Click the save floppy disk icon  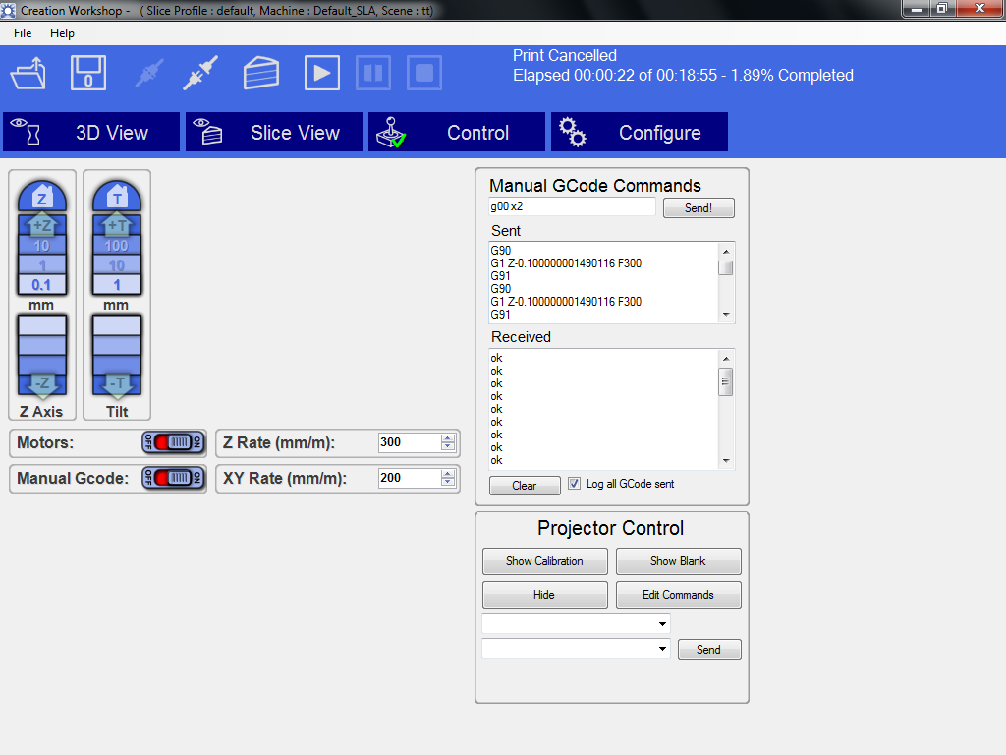tap(88, 74)
